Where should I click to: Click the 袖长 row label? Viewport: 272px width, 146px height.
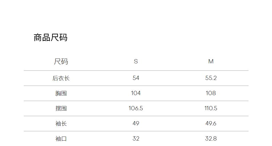click(x=61, y=123)
